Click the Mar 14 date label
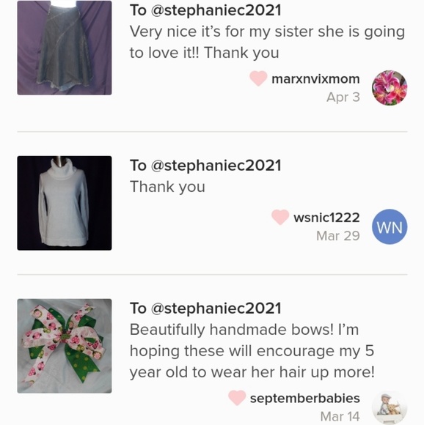This screenshot has width=424, height=425. point(340,416)
